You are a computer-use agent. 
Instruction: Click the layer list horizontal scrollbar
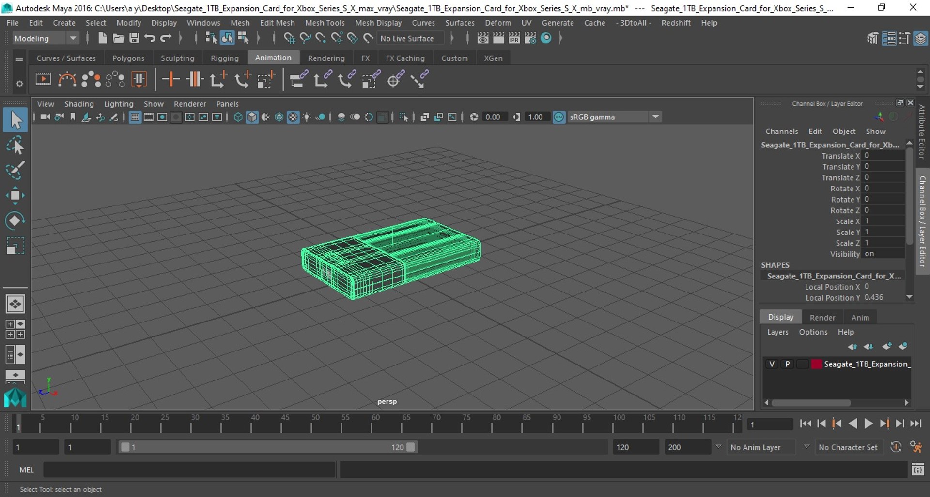[x=811, y=403]
